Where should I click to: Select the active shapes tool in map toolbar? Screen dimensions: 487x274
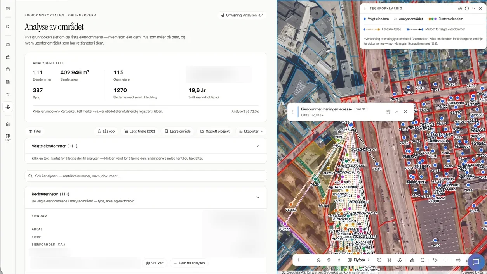(412, 260)
